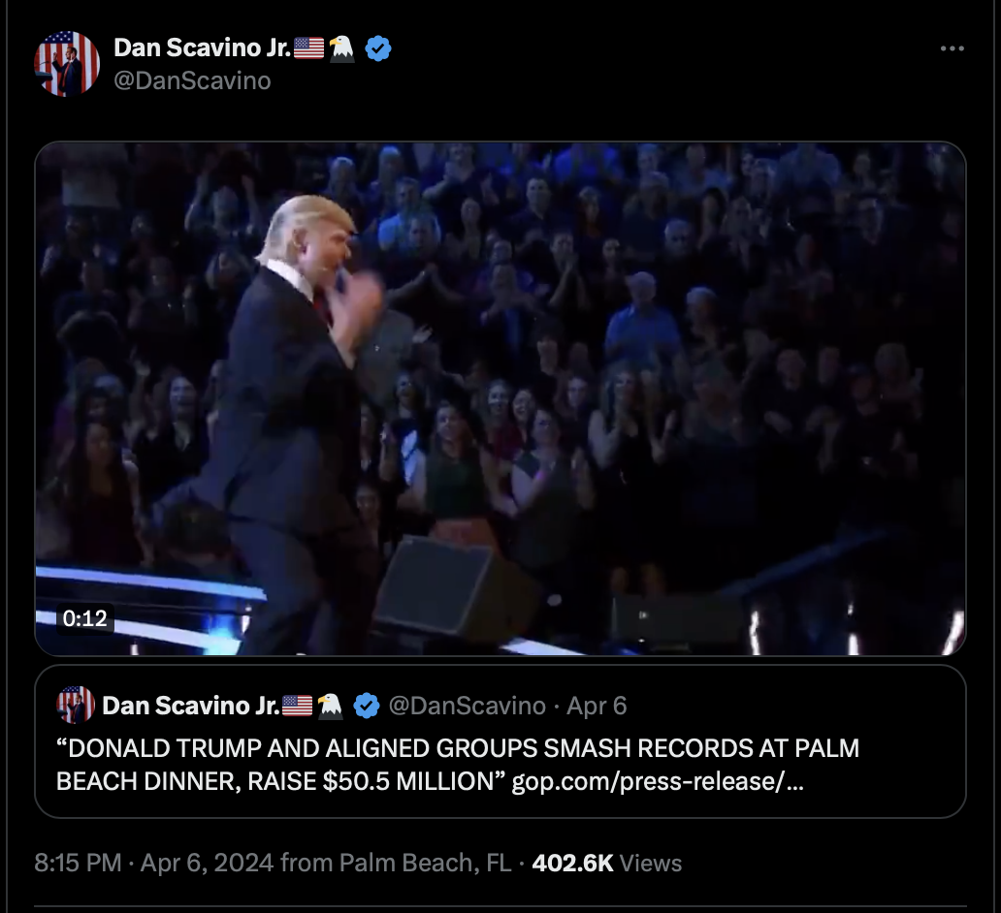Open the quoted tweet about the Palm Beach dinner
1001x913 pixels.
[500, 741]
